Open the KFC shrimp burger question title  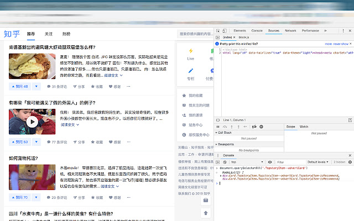(x=52, y=48)
